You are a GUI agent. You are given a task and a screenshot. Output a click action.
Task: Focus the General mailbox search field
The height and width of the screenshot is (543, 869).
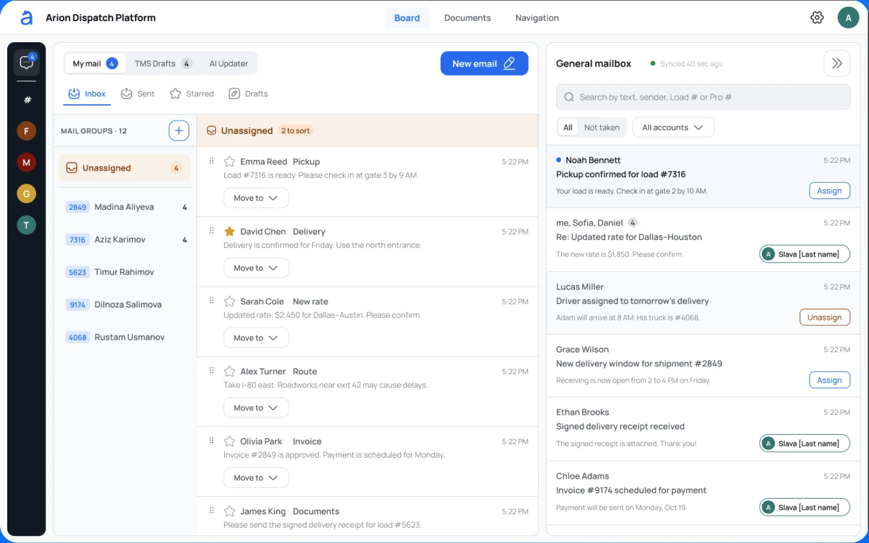tap(703, 97)
